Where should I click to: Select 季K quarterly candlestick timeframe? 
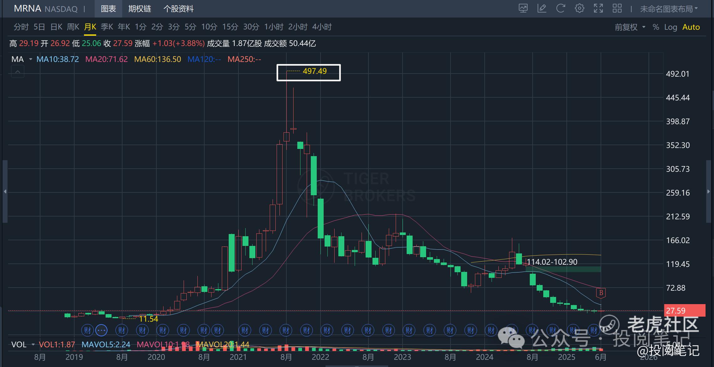(x=107, y=27)
